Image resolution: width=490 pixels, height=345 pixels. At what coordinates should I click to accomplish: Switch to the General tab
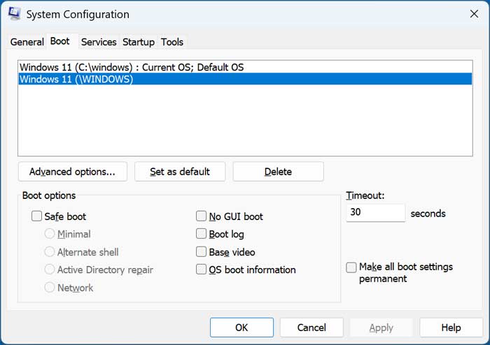pos(27,42)
